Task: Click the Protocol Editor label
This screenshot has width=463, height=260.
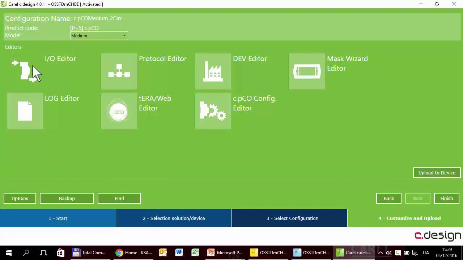Action: [x=163, y=58]
